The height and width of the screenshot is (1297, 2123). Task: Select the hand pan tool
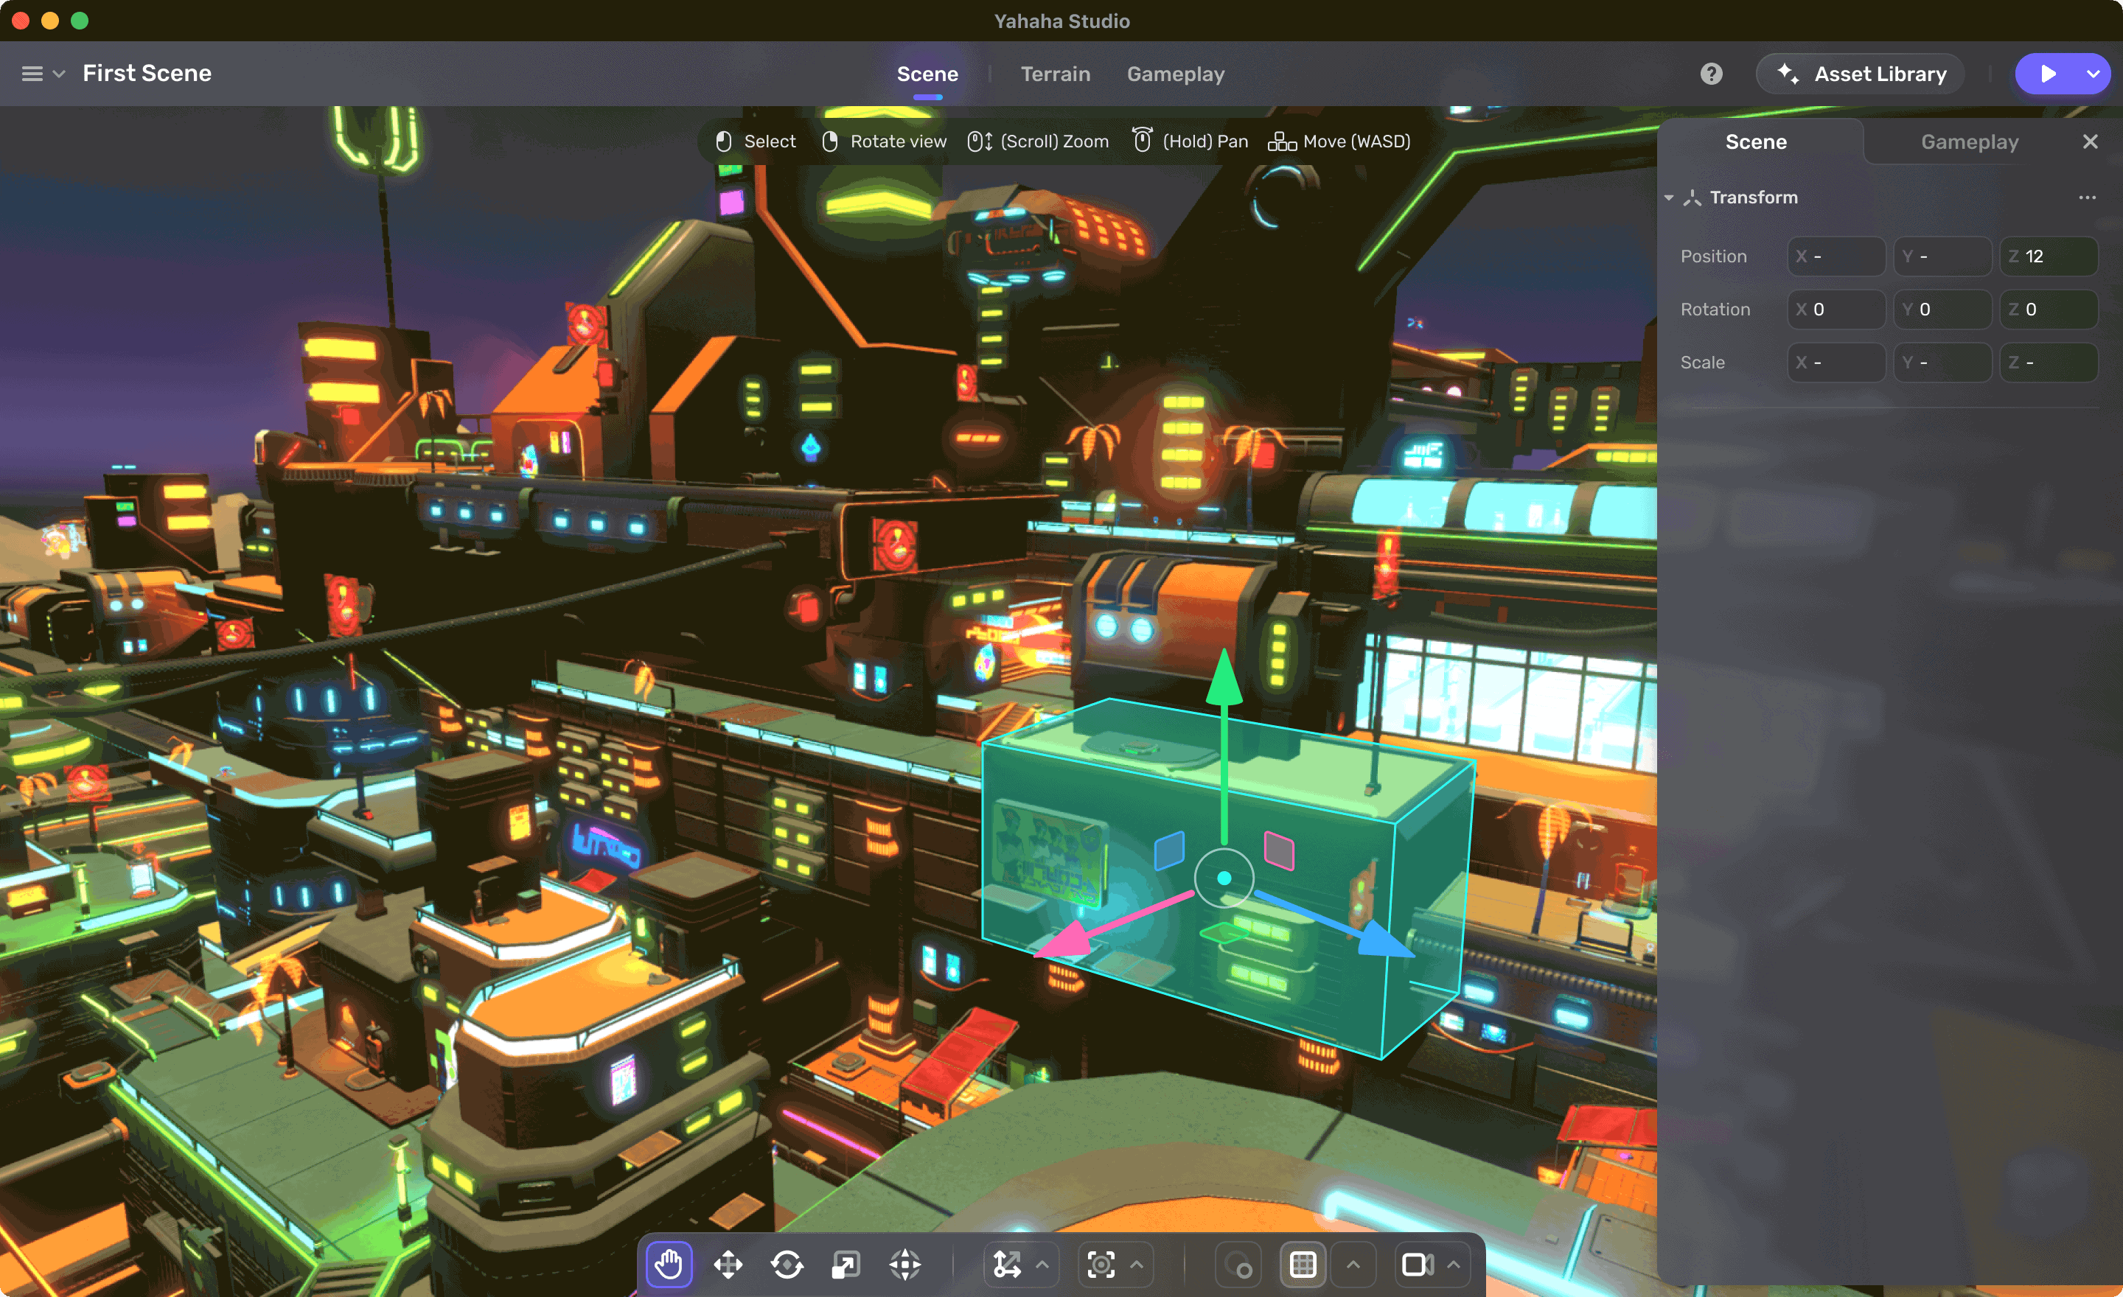[x=669, y=1265]
